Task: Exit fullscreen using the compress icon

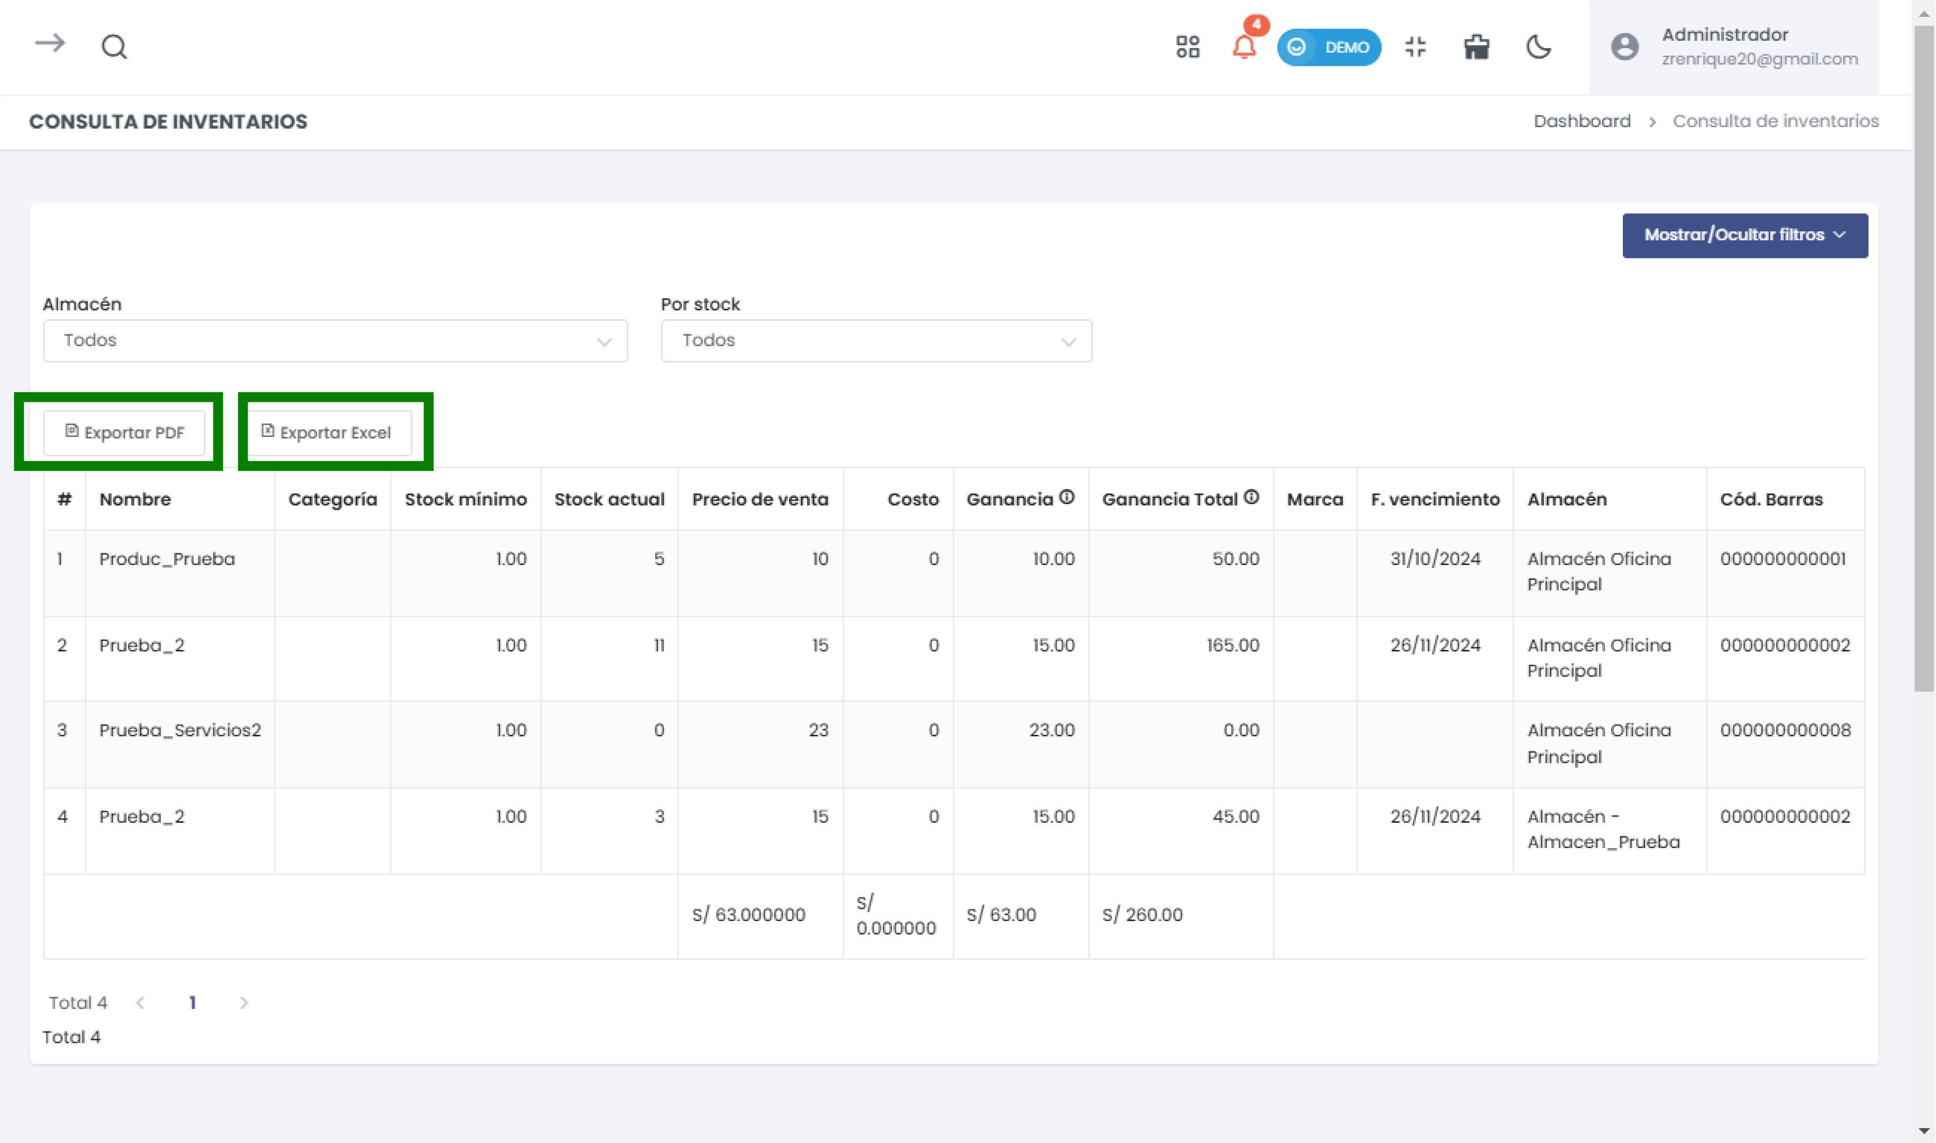Action: pyautogui.click(x=1415, y=47)
